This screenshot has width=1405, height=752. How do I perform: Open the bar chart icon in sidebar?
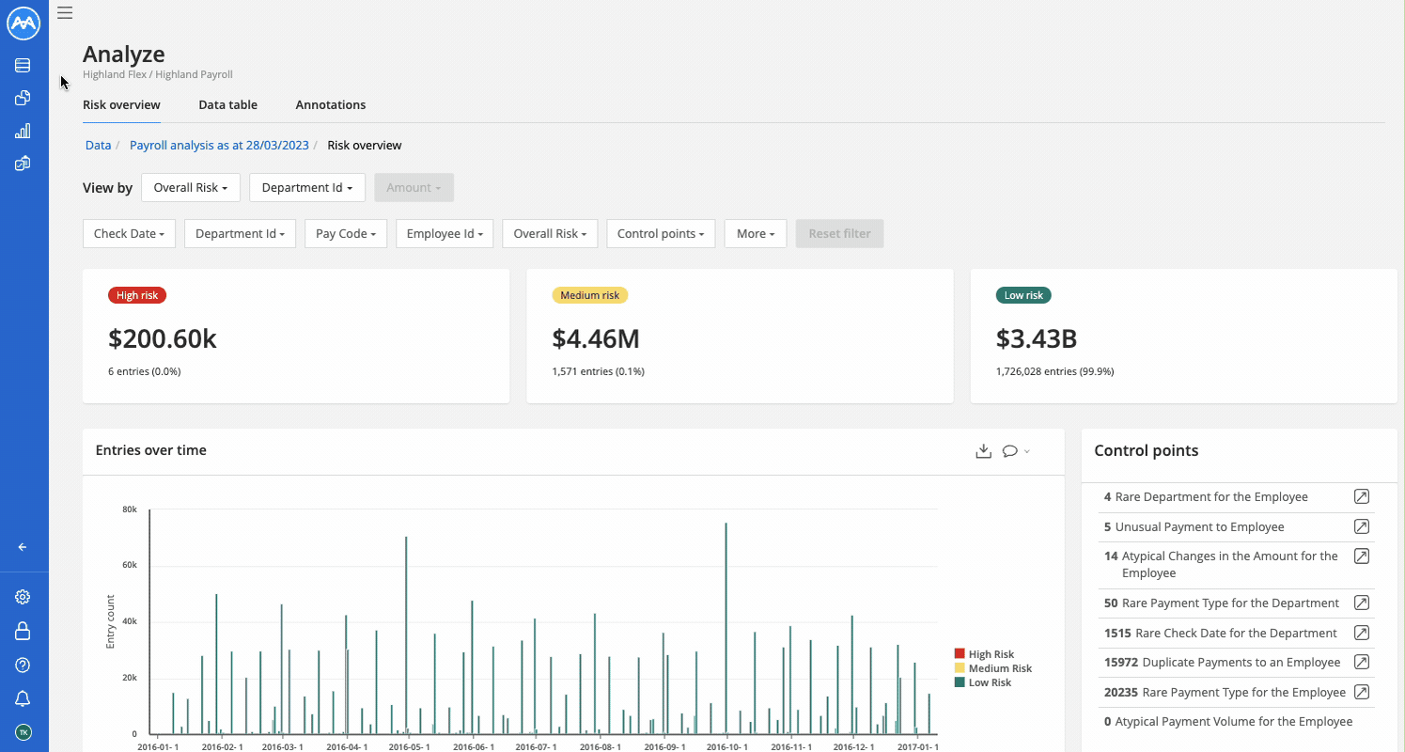click(23, 131)
